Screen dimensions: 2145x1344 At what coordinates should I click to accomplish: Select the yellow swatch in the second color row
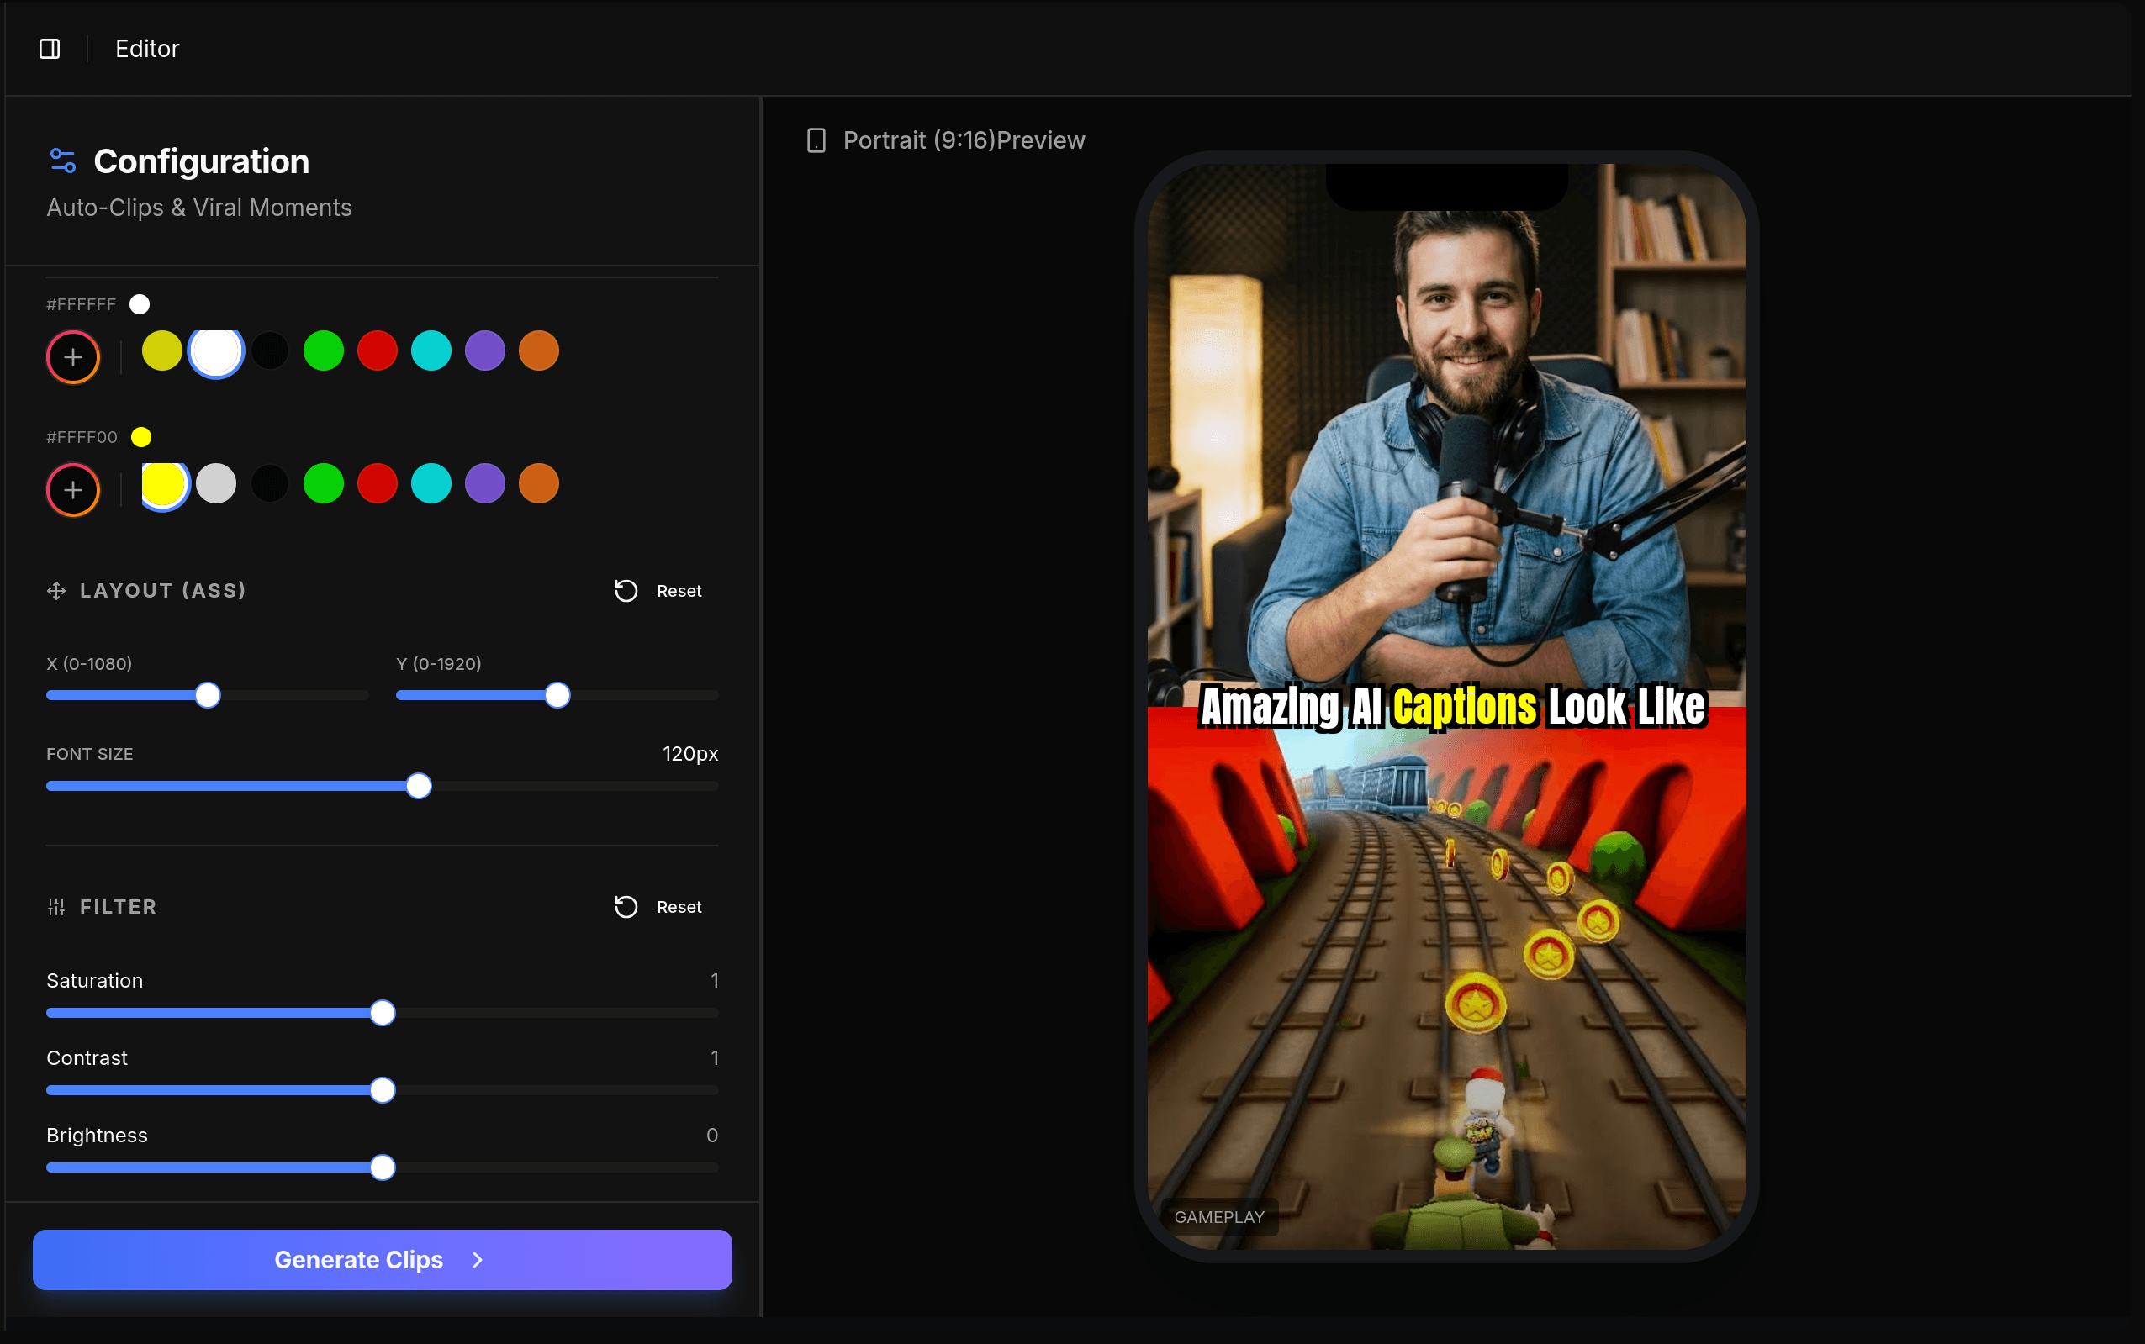[162, 482]
